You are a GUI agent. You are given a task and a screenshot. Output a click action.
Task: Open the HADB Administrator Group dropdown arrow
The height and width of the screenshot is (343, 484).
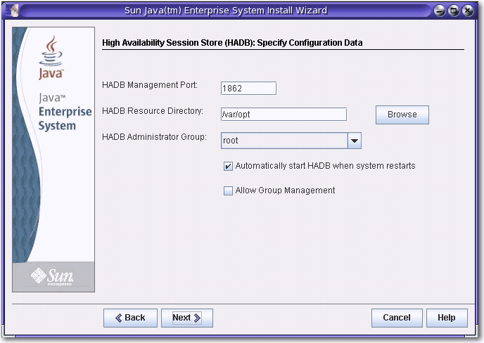click(x=355, y=141)
